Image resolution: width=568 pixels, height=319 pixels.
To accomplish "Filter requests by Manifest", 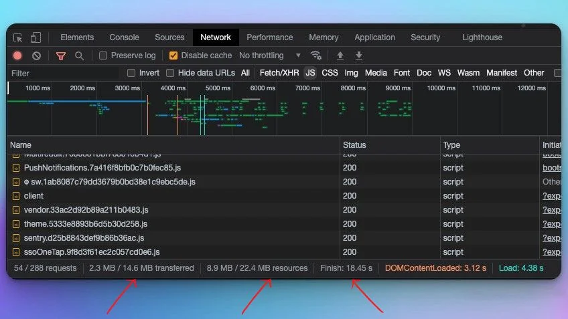I will click(x=501, y=73).
